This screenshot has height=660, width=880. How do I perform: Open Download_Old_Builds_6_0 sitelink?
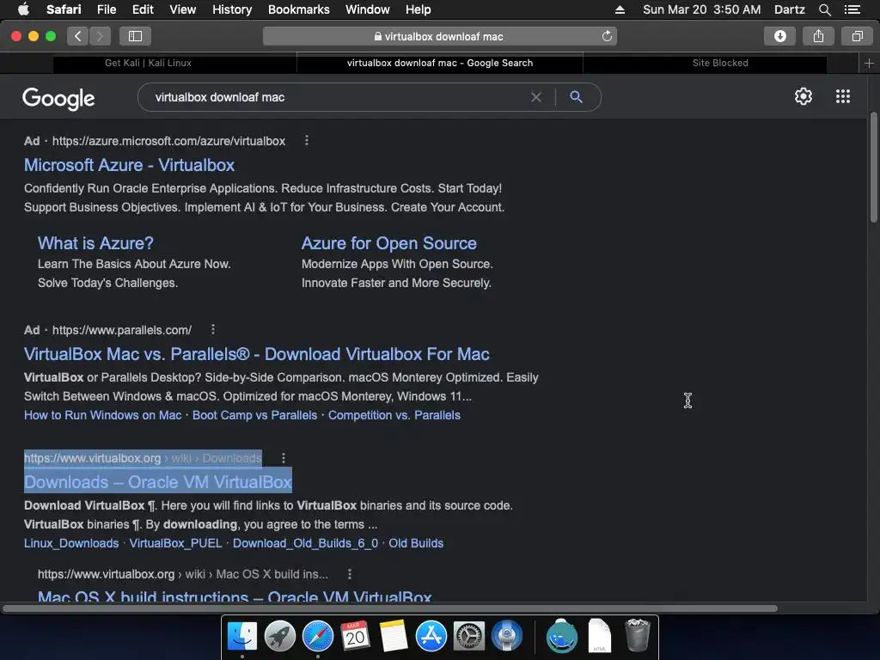[305, 543]
